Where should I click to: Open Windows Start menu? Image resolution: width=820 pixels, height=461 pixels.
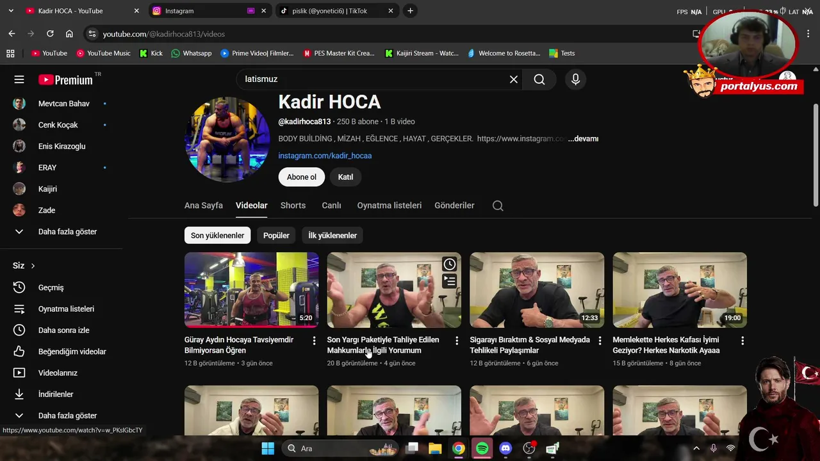pos(268,448)
